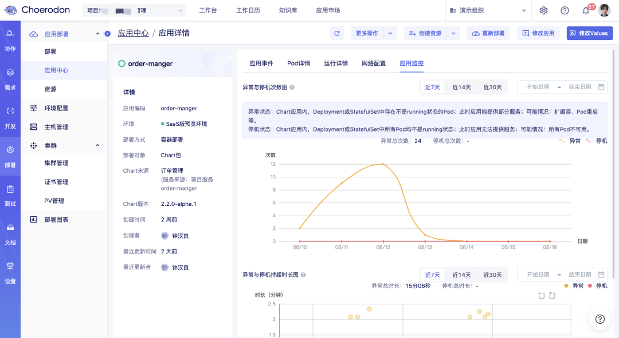Click the 修改Values button
Screen dimensions: 619x338
pyautogui.click(x=589, y=34)
